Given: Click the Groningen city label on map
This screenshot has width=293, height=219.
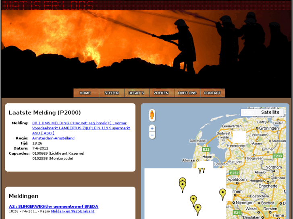Looking at the screenshot, I should (269, 128).
